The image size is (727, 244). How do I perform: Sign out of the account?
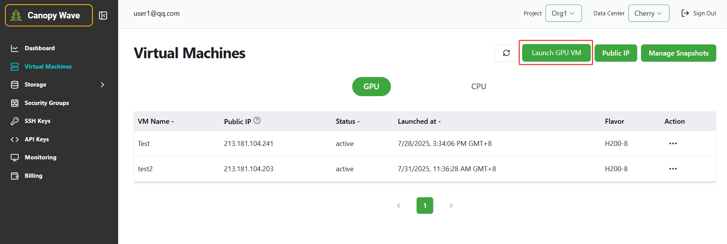click(699, 13)
